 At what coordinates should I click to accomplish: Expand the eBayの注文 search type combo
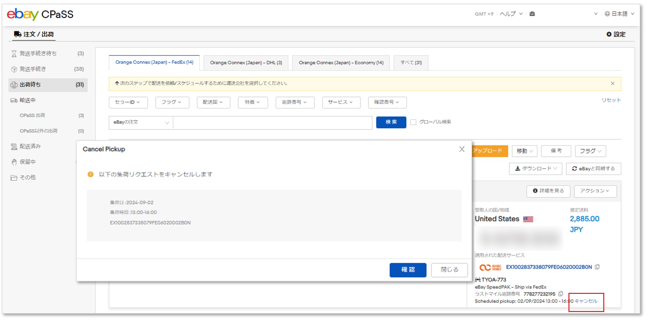pyautogui.click(x=141, y=122)
